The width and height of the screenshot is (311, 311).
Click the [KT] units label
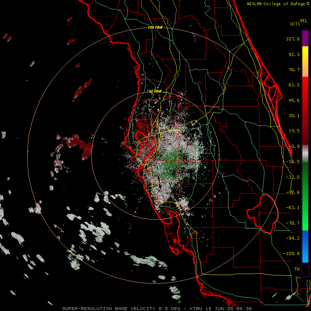(x=295, y=24)
